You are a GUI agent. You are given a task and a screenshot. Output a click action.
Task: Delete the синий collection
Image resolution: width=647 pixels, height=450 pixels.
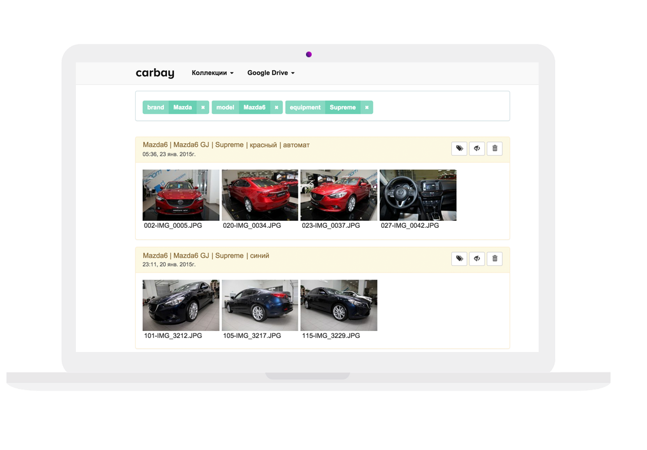pos(495,259)
